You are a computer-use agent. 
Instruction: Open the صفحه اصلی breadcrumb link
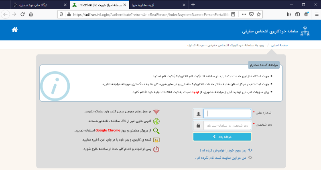pyautogui.click(x=279, y=45)
